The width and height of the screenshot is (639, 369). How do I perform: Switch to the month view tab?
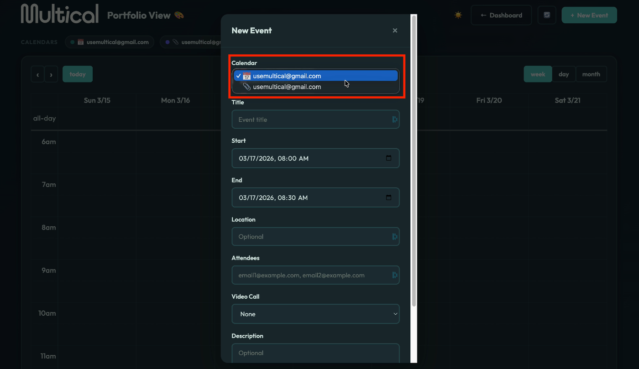click(591, 74)
